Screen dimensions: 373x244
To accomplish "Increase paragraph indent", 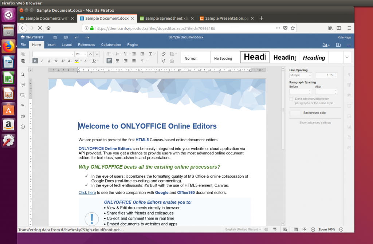I will (142, 54).
